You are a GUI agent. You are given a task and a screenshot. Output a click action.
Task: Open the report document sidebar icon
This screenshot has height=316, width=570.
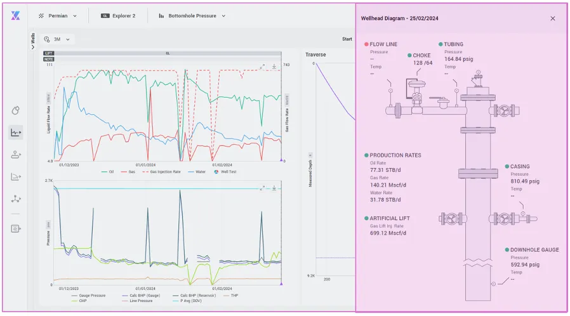pyautogui.click(x=16, y=228)
